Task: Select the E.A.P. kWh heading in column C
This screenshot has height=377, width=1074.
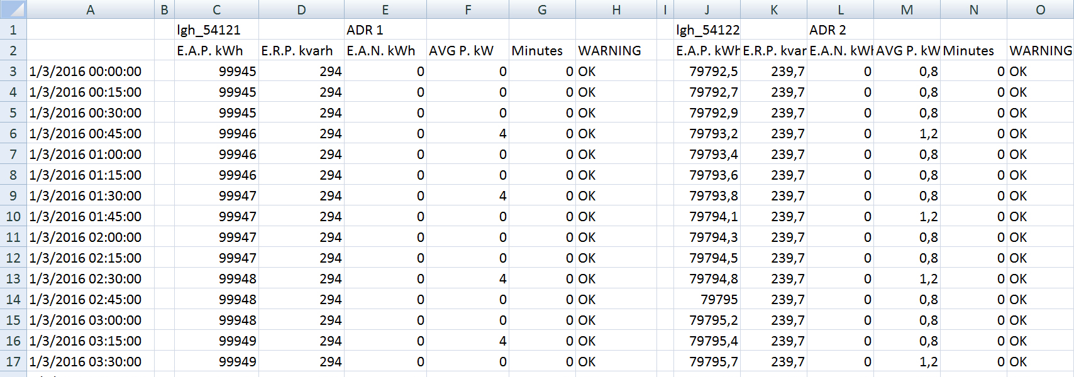Action: point(216,50)
